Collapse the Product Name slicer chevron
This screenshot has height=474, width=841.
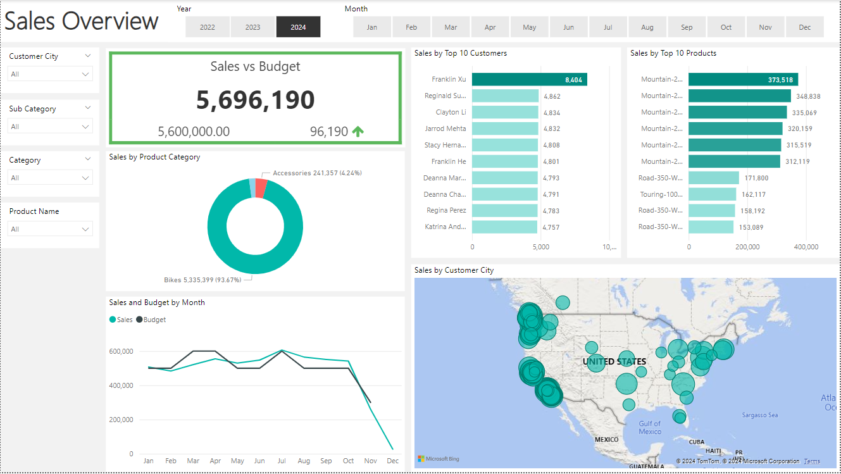(x=88, y=211)
